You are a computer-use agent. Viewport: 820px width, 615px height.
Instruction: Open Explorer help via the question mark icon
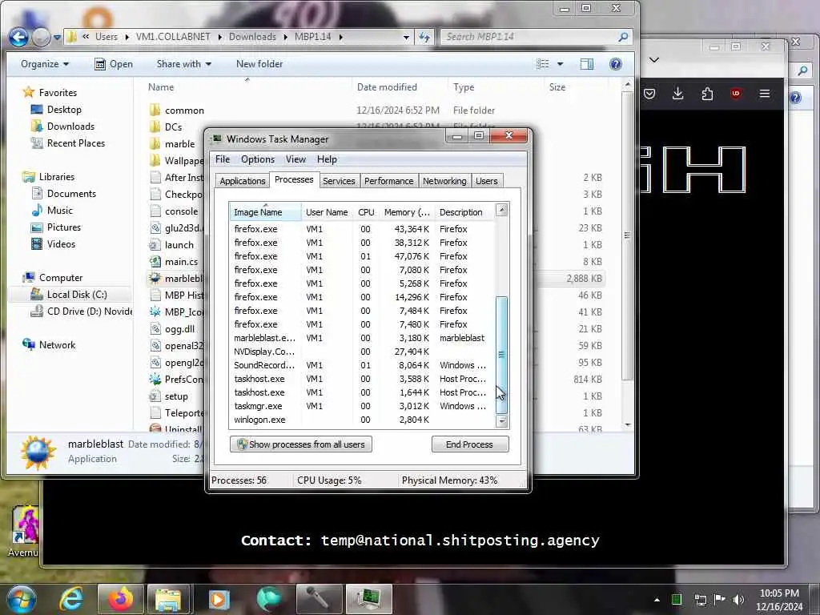click(616, 64)
